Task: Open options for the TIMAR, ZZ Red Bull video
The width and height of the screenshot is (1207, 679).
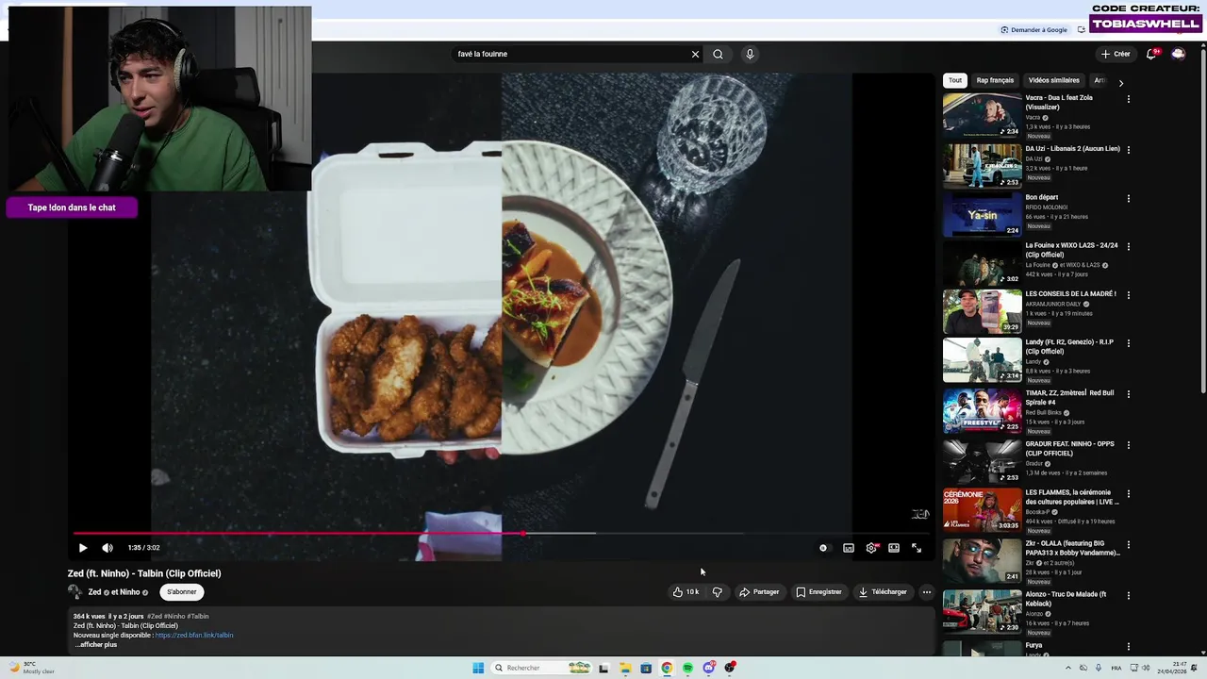Action: 1129,394
